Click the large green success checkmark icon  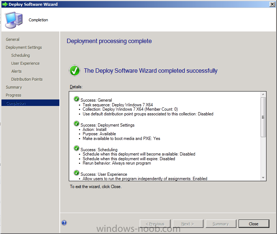(x=75, y=71)
